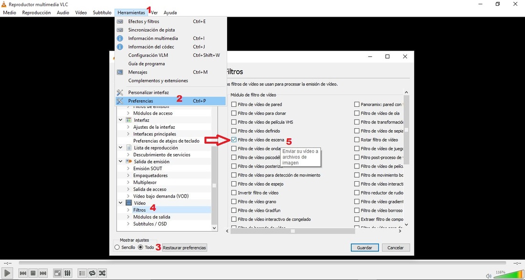Image resolution: width=525 pixels, height=280 pixels.
Task: Click the Vídeo category film icon
Action: [x=128, y=203]
